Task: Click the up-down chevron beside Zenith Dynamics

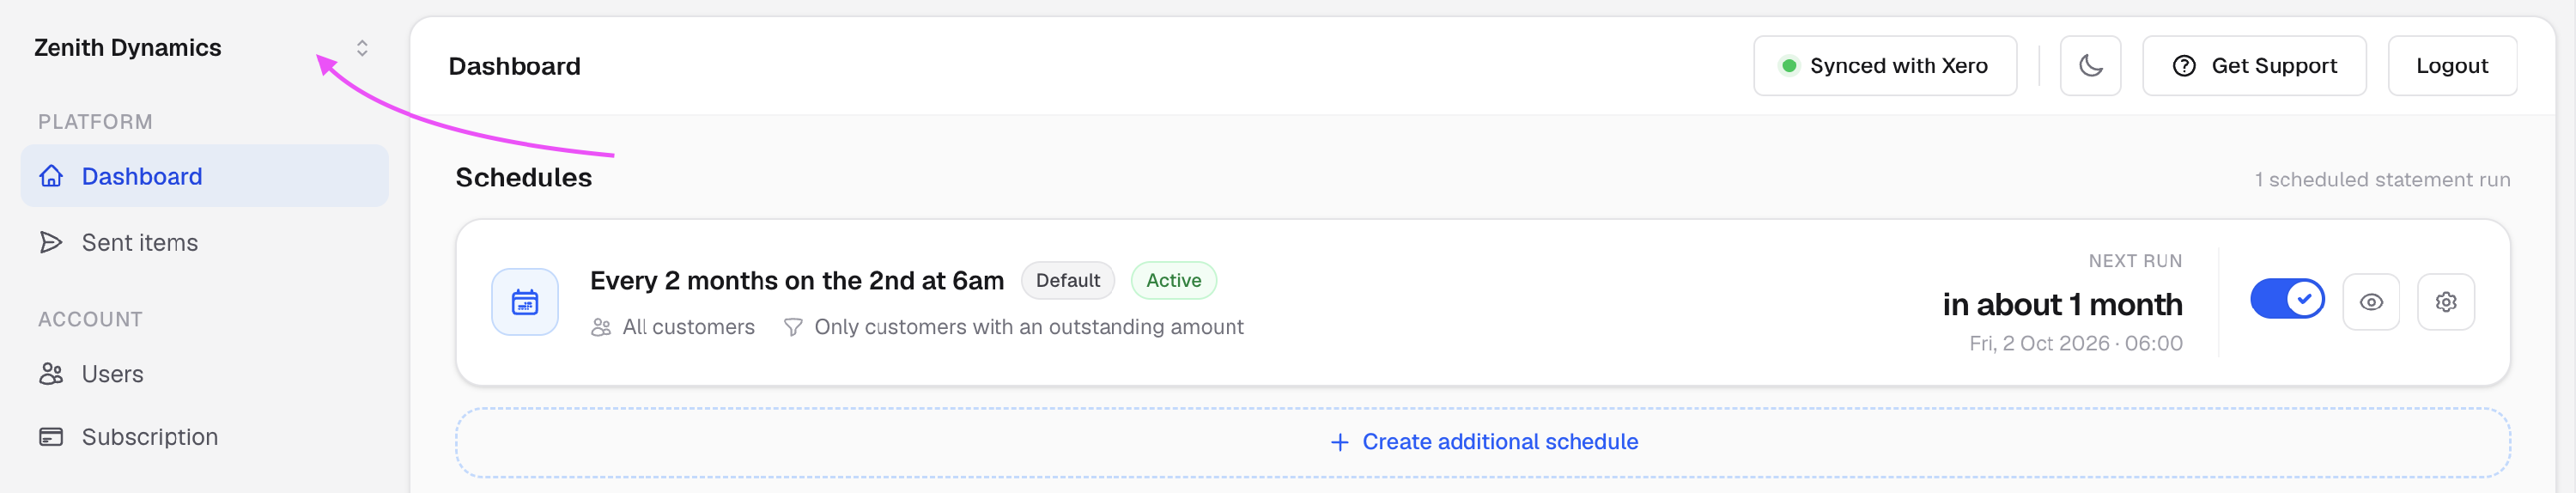Action: [x=362, y=48]
